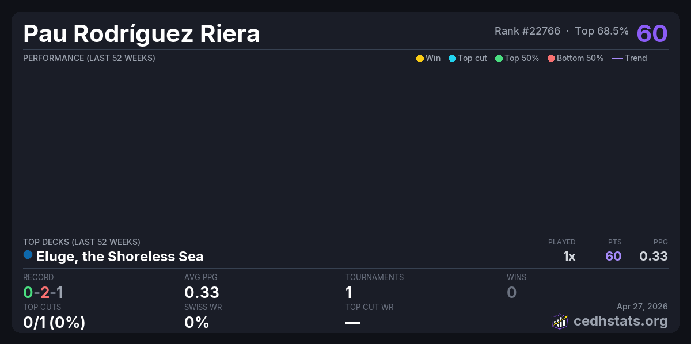Click the Rank #22766 text
Viewport: 691px width, 344px height.
[527, 31]
